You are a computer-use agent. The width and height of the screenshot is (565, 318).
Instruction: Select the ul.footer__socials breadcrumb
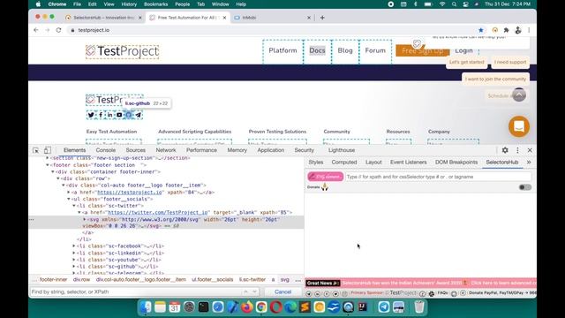click(x=212, y=280)
